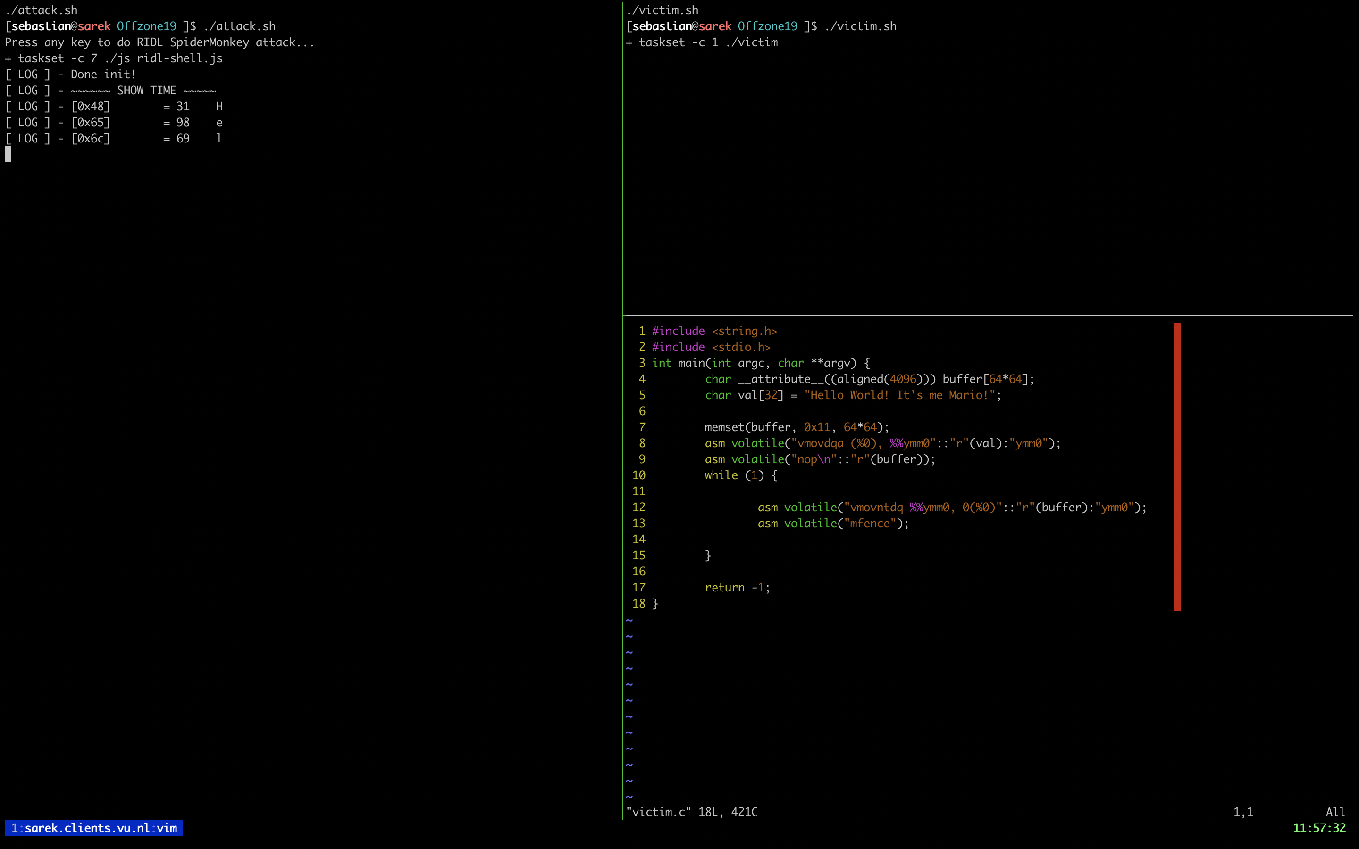Select the tmux window tab sarek.clients.vu.nl:vim
The image size is (1359, 849).
[x=94, y=828]
